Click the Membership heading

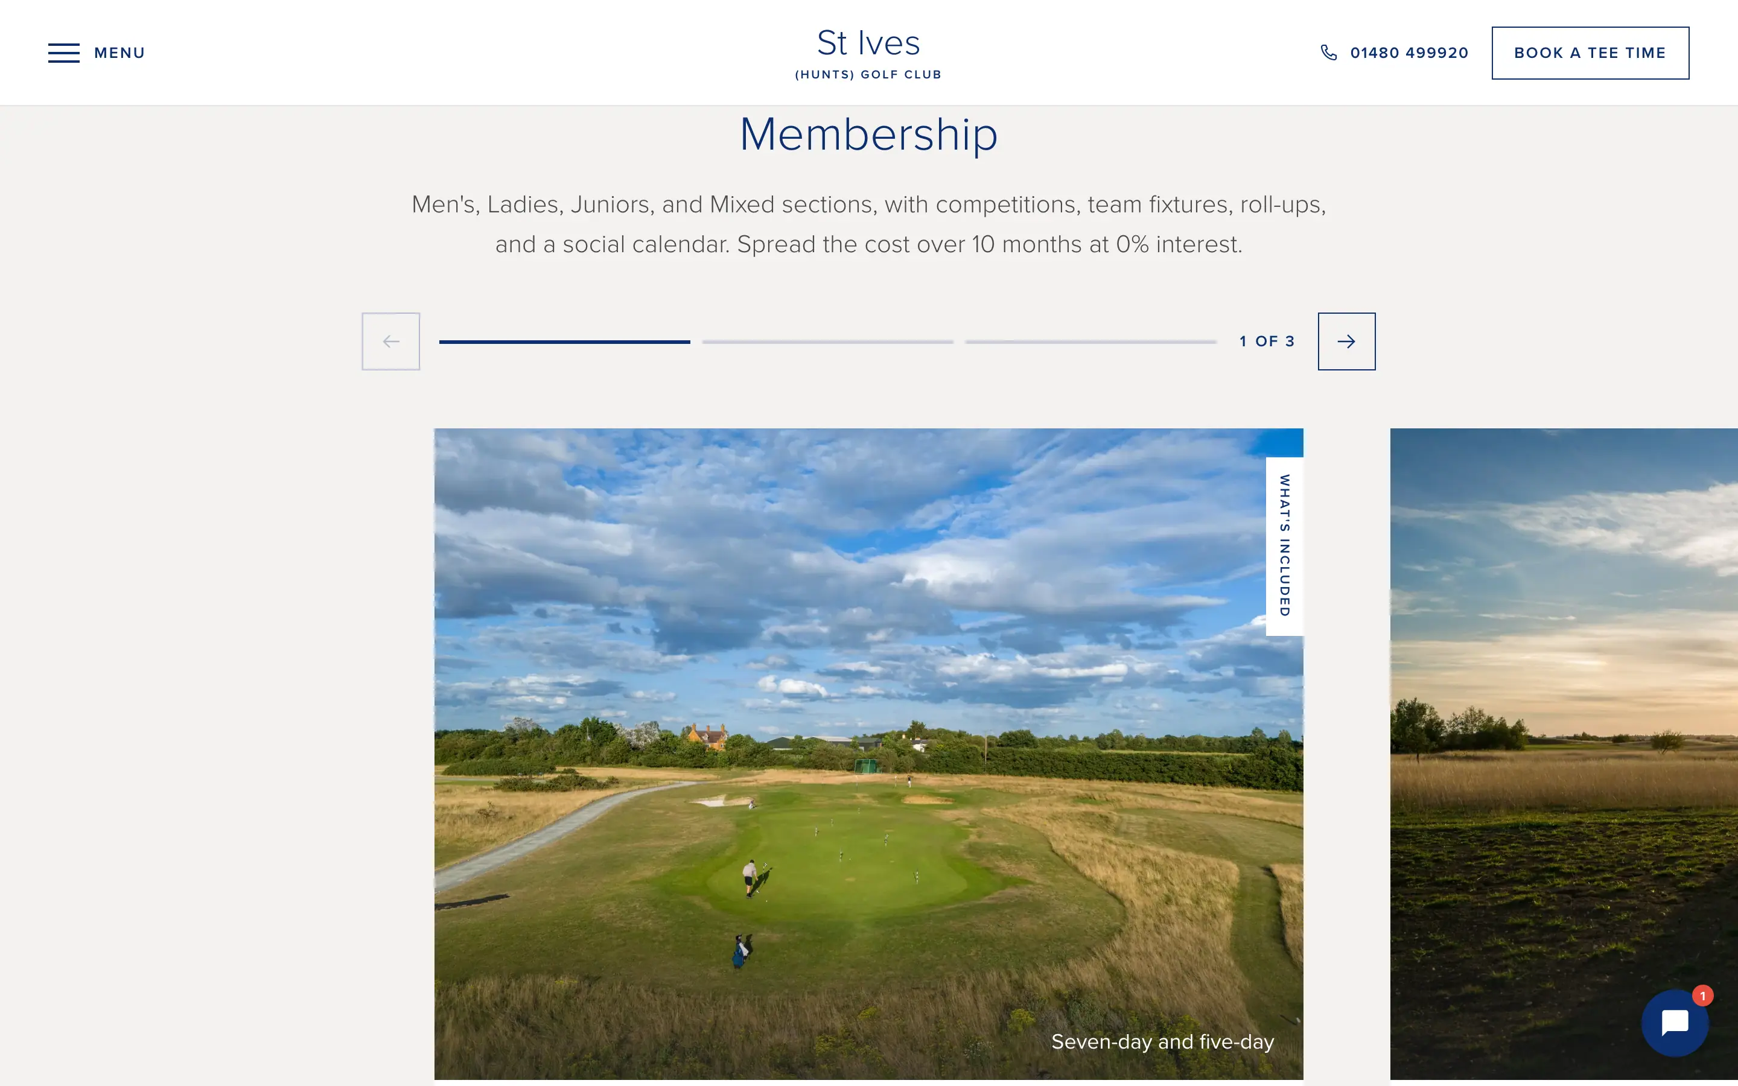(868, 135)
